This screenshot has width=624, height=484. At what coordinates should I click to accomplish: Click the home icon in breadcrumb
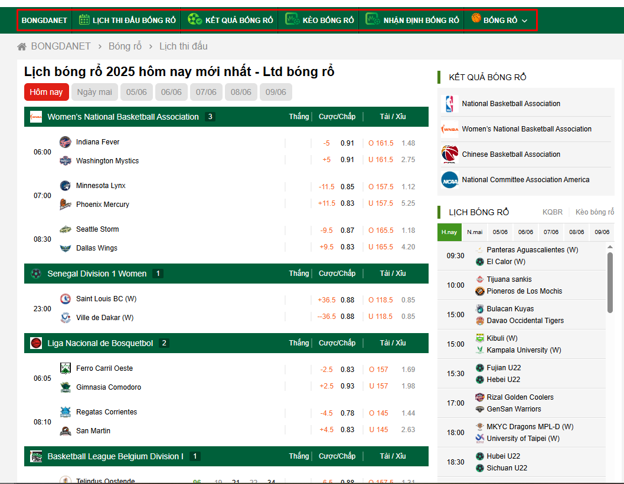click(x=22, y=47)
